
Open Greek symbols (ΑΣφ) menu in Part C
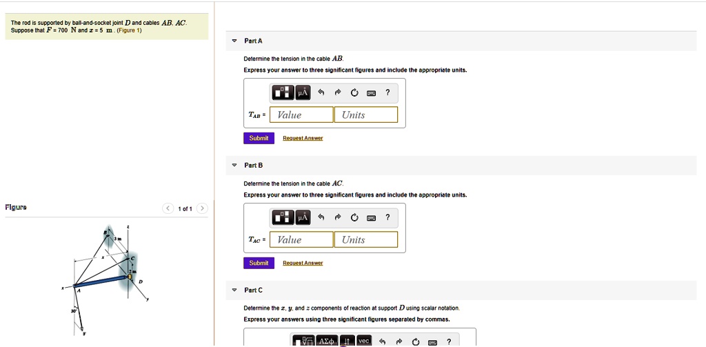pos(327,341)
